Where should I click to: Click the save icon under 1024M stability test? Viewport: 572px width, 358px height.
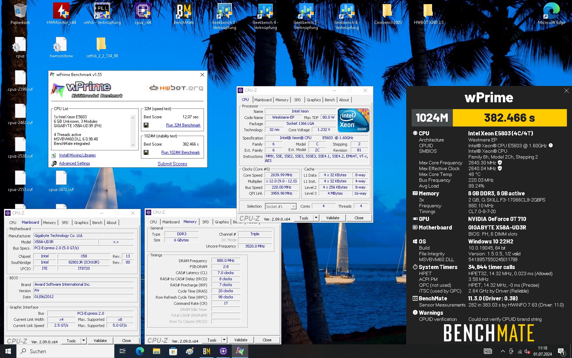146,152
